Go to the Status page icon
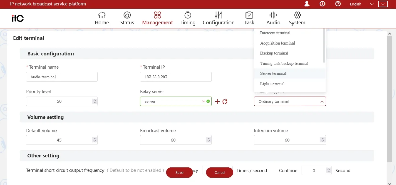Viewport: 396px width, 185px height. click(x=127, y=15)
